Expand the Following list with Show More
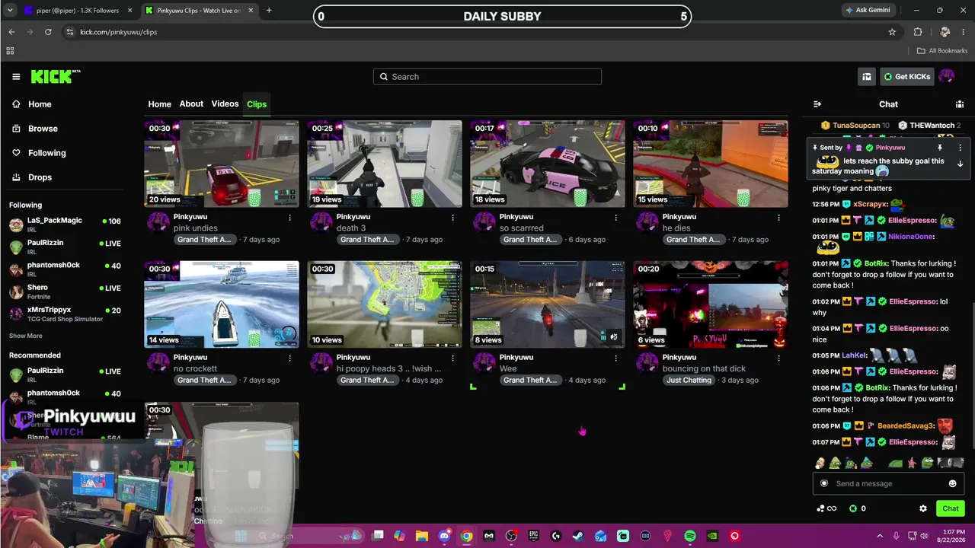The height and width of the screenshot is (548, 975). click(26, 336)
